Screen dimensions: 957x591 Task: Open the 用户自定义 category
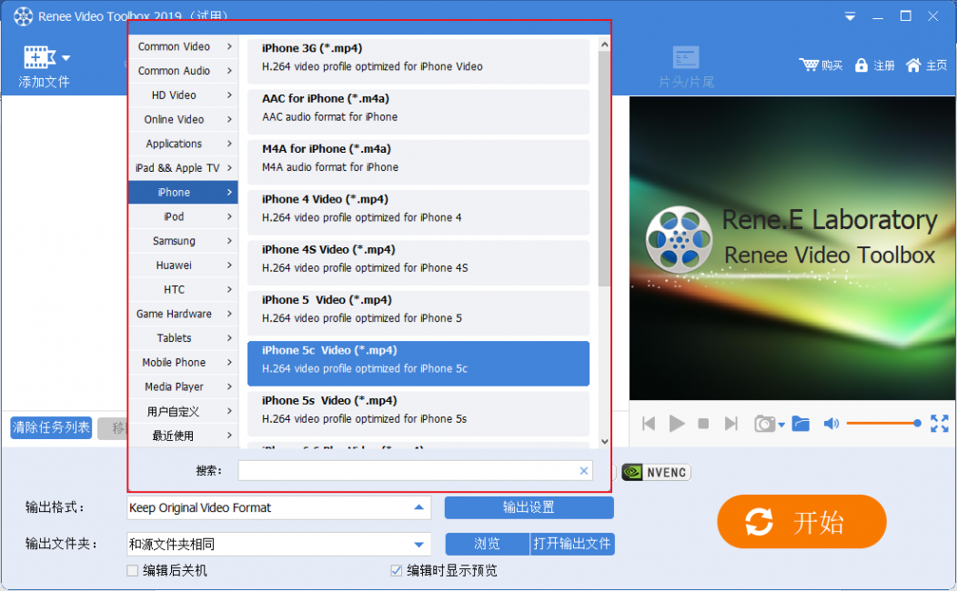click(183, 411)
